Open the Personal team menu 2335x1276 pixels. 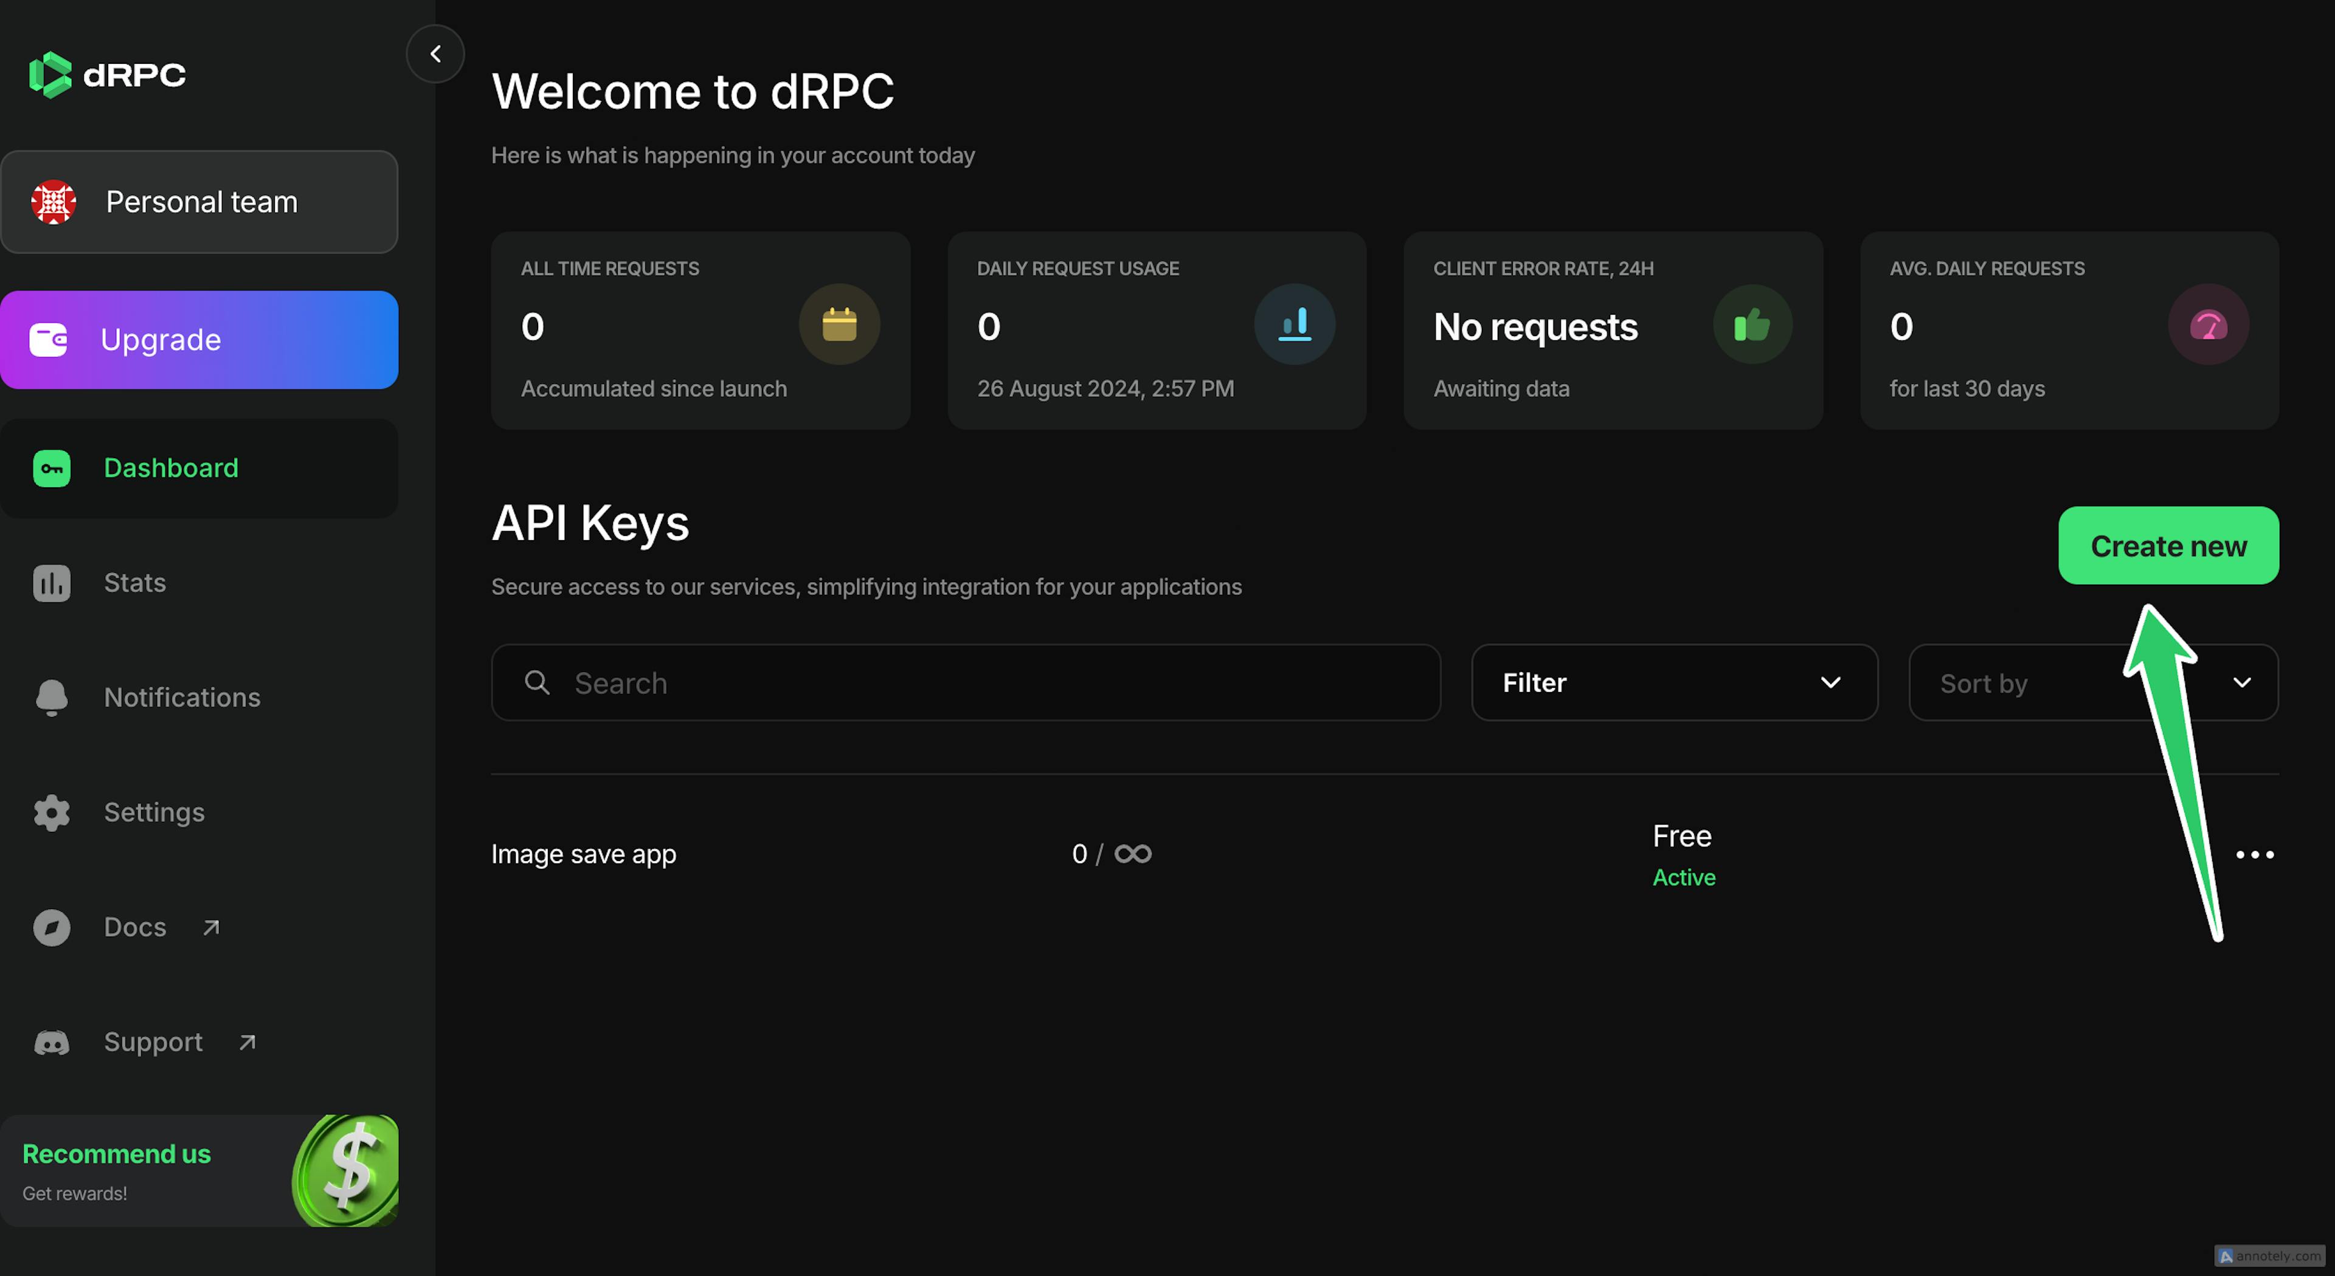click(199, 201)
